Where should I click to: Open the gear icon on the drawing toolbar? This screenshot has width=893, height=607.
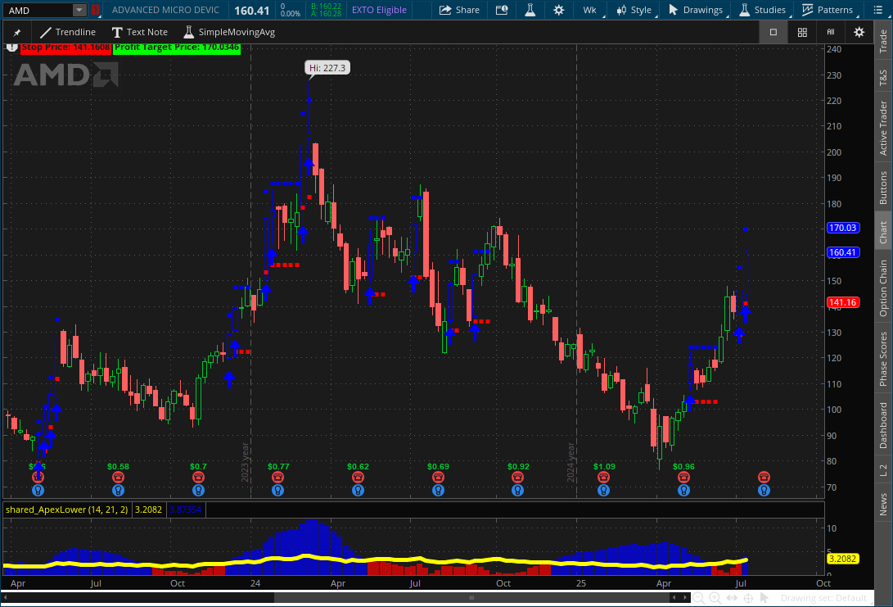(x=859, y=32)
